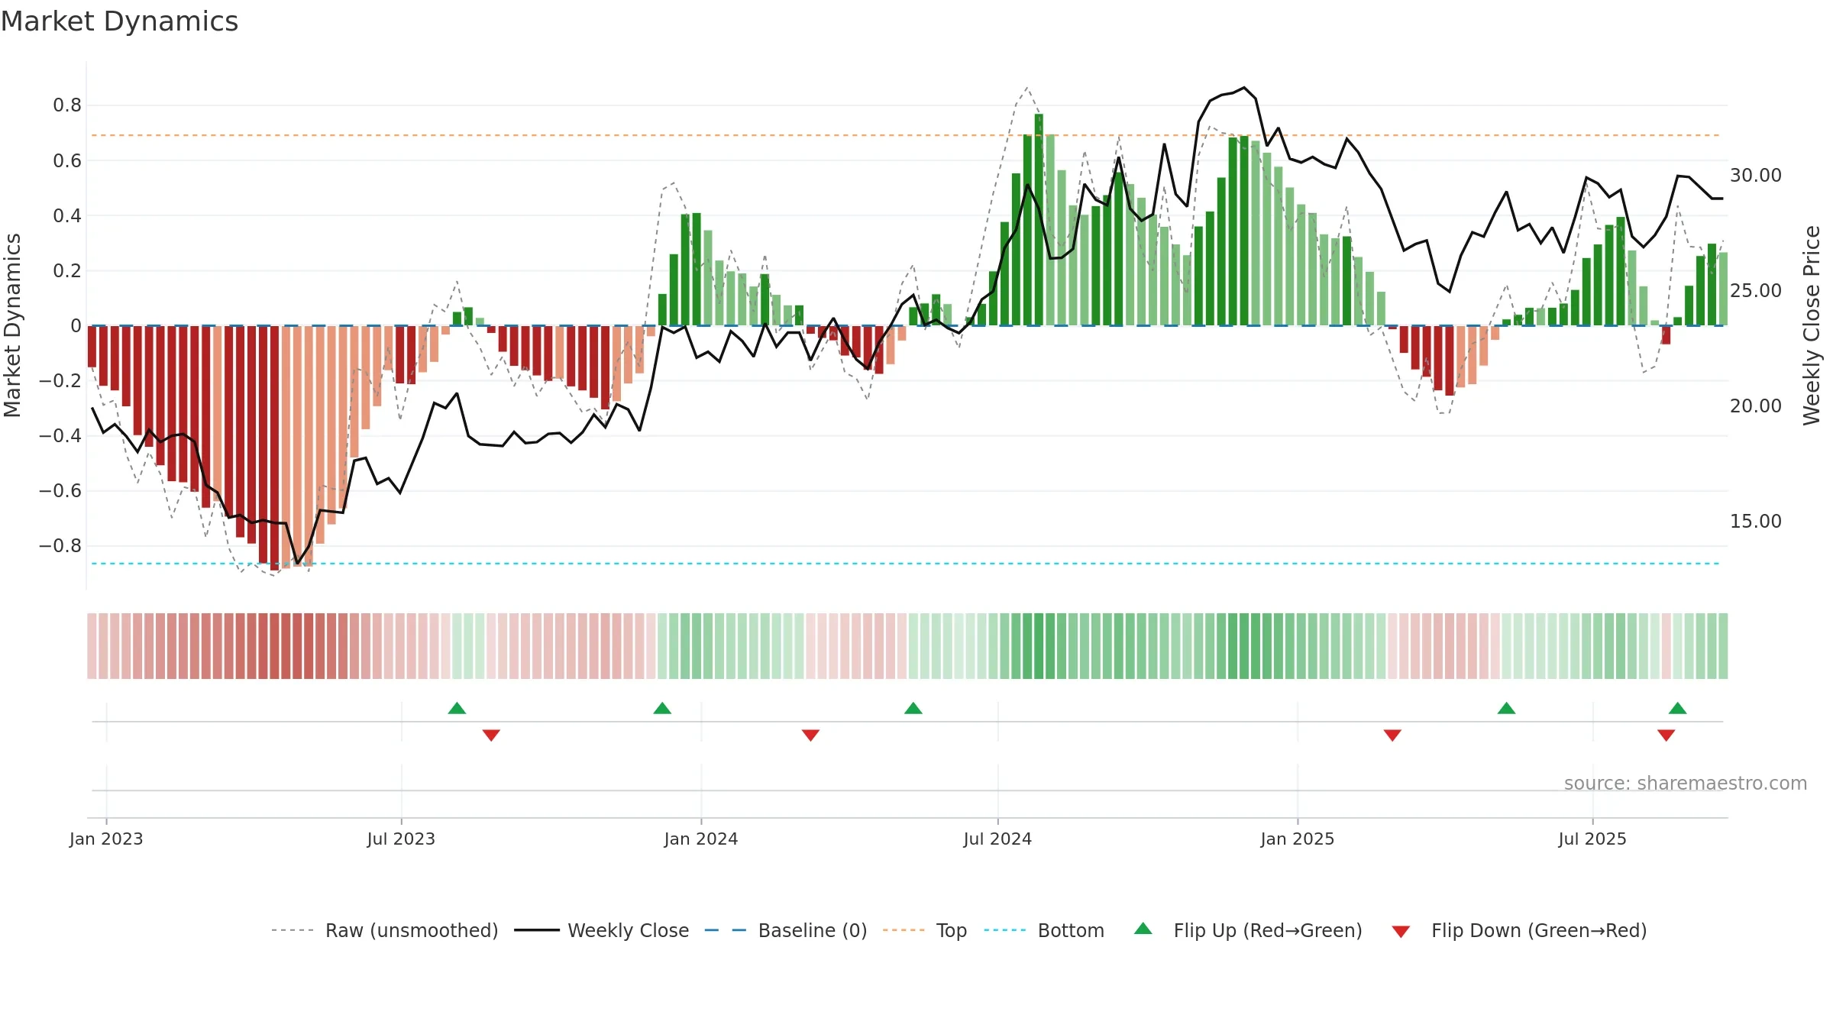Toggle the Weekly Close legend entry

602,930
